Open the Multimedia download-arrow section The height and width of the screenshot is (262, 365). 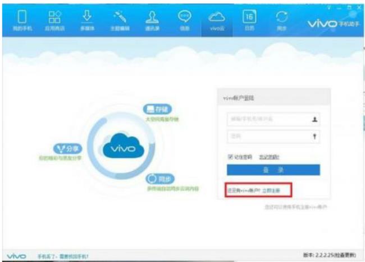87,21
